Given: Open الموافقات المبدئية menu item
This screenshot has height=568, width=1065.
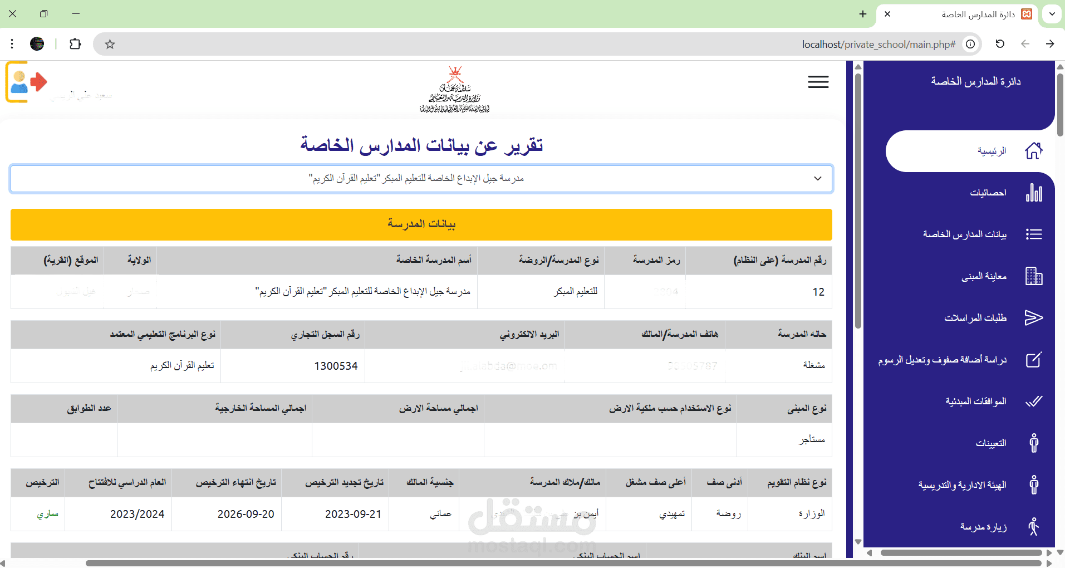Looking at the screenshot, I should coord(976,401).
